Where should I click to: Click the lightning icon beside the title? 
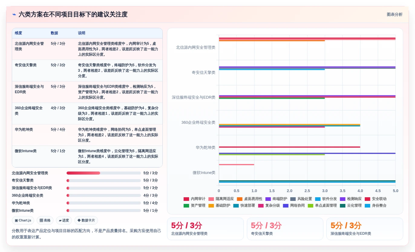(14, 15)
